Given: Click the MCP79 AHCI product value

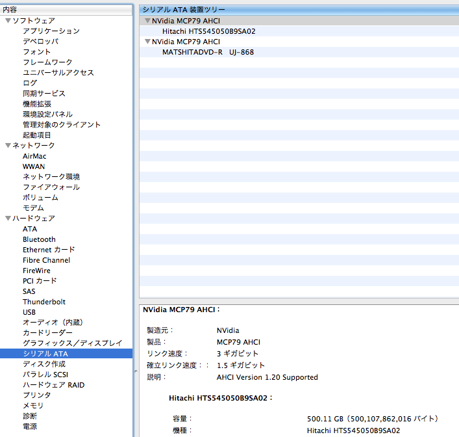Looking at the screenshot, I should click(x=238, y=342).
